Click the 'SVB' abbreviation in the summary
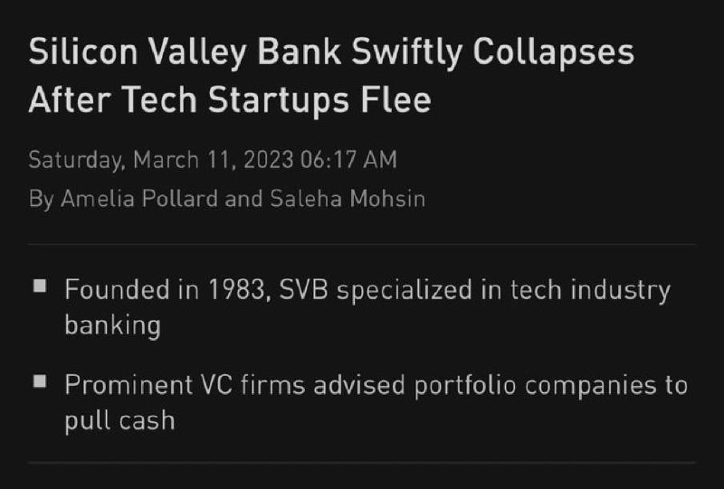The width and height of the screenshot is (724, 489). click(x=303, y=290)
